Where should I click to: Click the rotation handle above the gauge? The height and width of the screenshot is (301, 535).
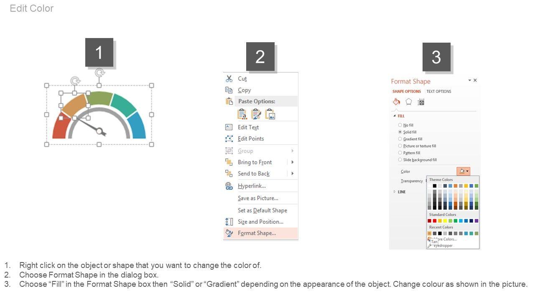tap(99, 73)
